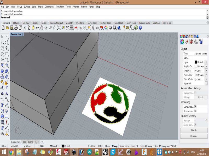This screenshot has height=156, width=209.
Task: Open the Surface menu
Action: [27, 7]
